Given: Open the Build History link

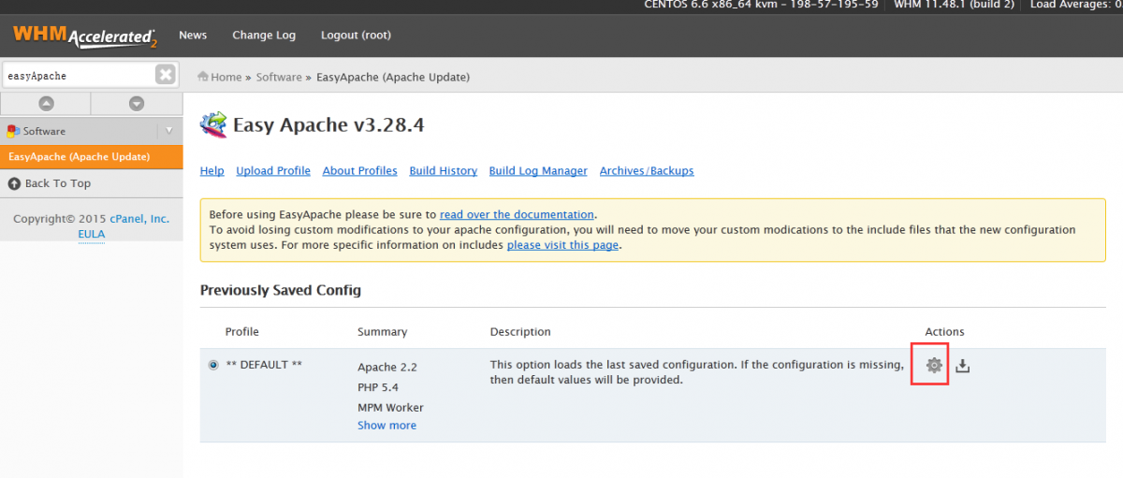Looking at the screenshot, I should 444,171.
